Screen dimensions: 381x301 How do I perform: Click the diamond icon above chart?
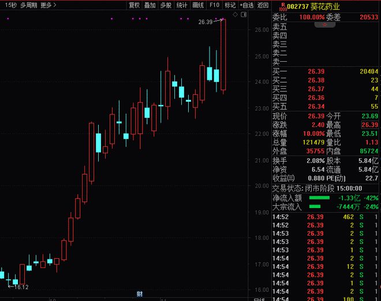pos(235,14)
